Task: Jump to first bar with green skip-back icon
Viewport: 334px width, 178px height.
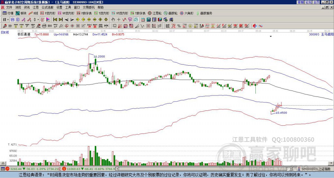Action: (55, 19)
